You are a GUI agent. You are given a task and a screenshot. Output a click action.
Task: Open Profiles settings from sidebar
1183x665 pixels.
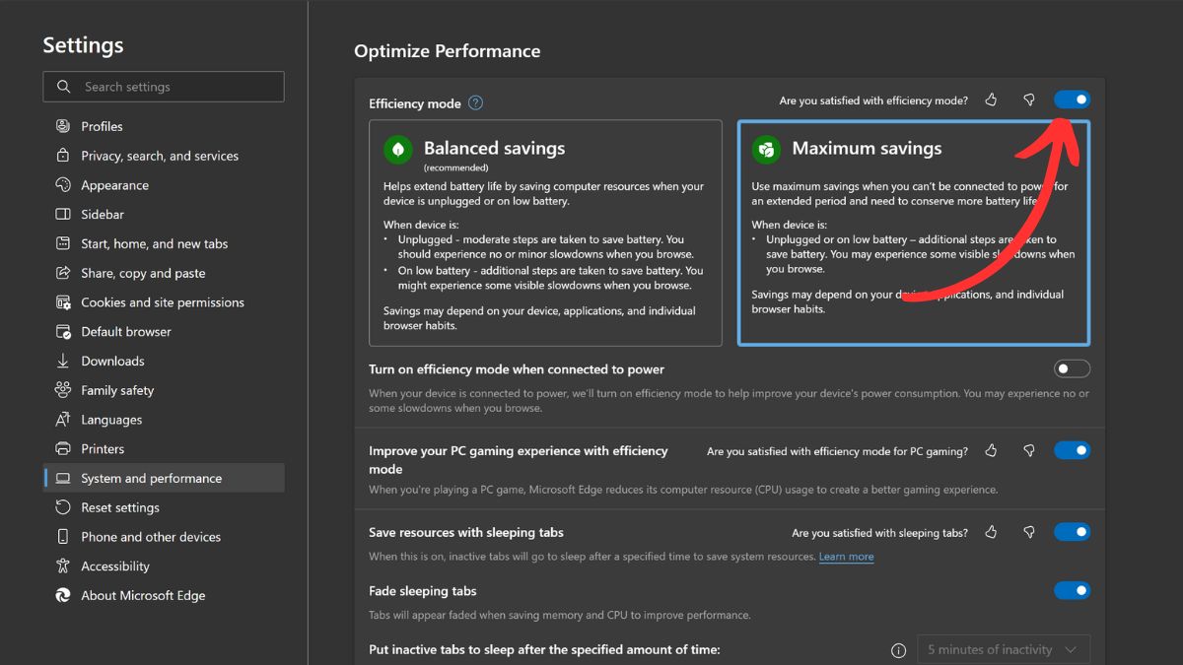tap(104, 125)
